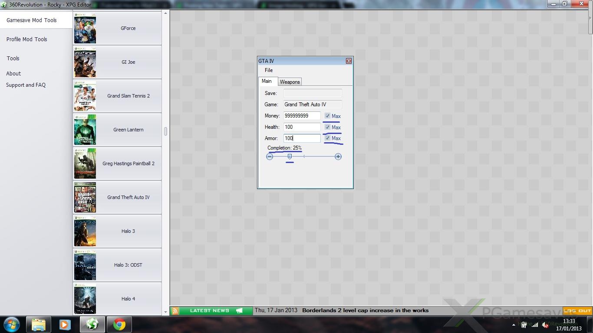This screenshot has height=333, width=593.
Task: Open Profile Mod Tools section
Action: point(27,39)
